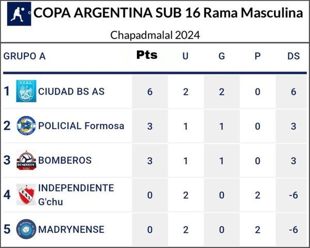The height and width of the screenshot is (248, 310).
Task: Click the Policial Formosa team badge
Action: (x=26, y=126)
